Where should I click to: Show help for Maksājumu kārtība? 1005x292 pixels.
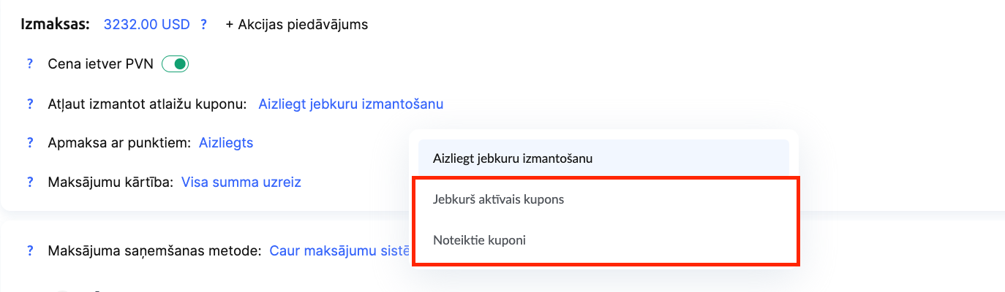pos(30,182)
